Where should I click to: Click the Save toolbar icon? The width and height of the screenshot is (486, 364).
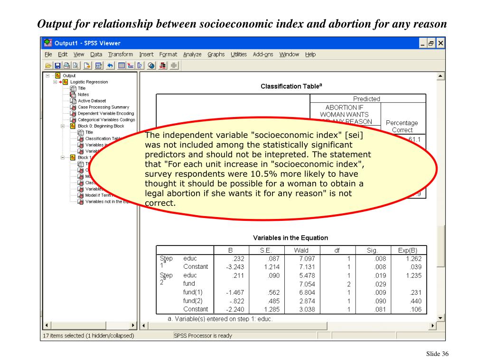pyautogui.click(x=57, y=65)
